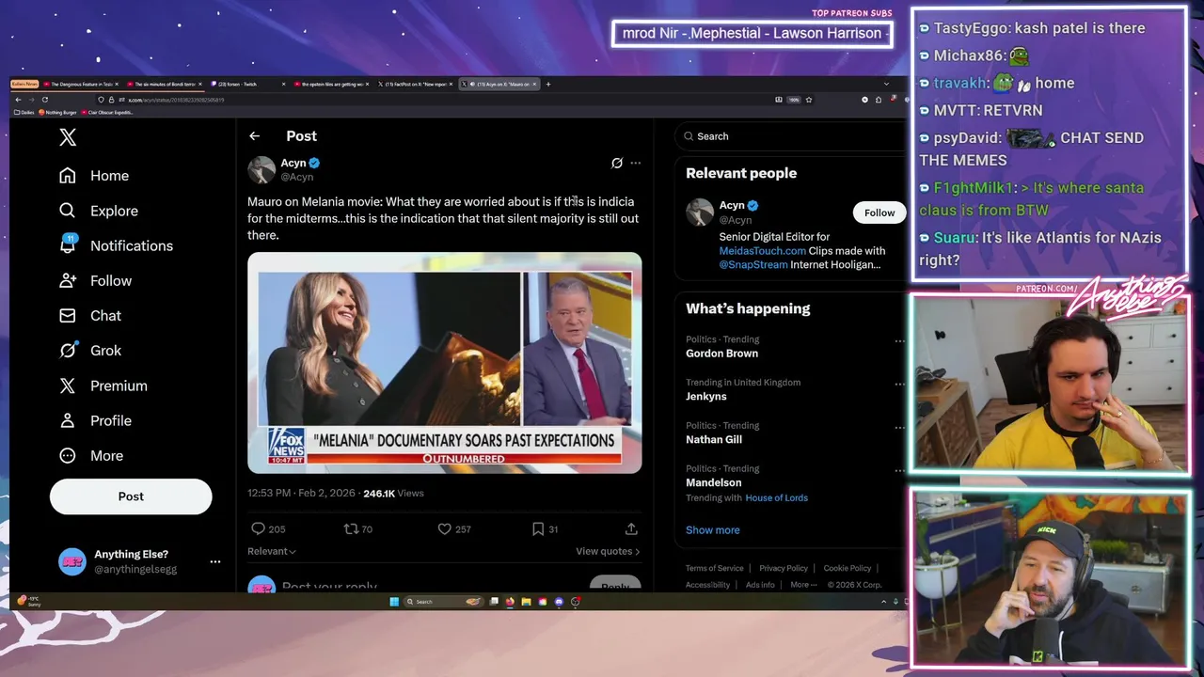Click the back arrow beside Post heading
The height and width of the screenshot is (677, 1204).
pos(254,136)
